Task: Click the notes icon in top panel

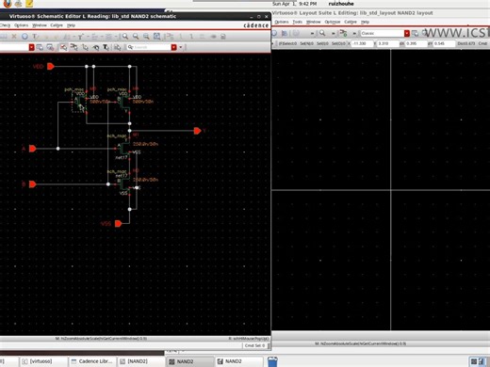Action: tap(29, 4)
